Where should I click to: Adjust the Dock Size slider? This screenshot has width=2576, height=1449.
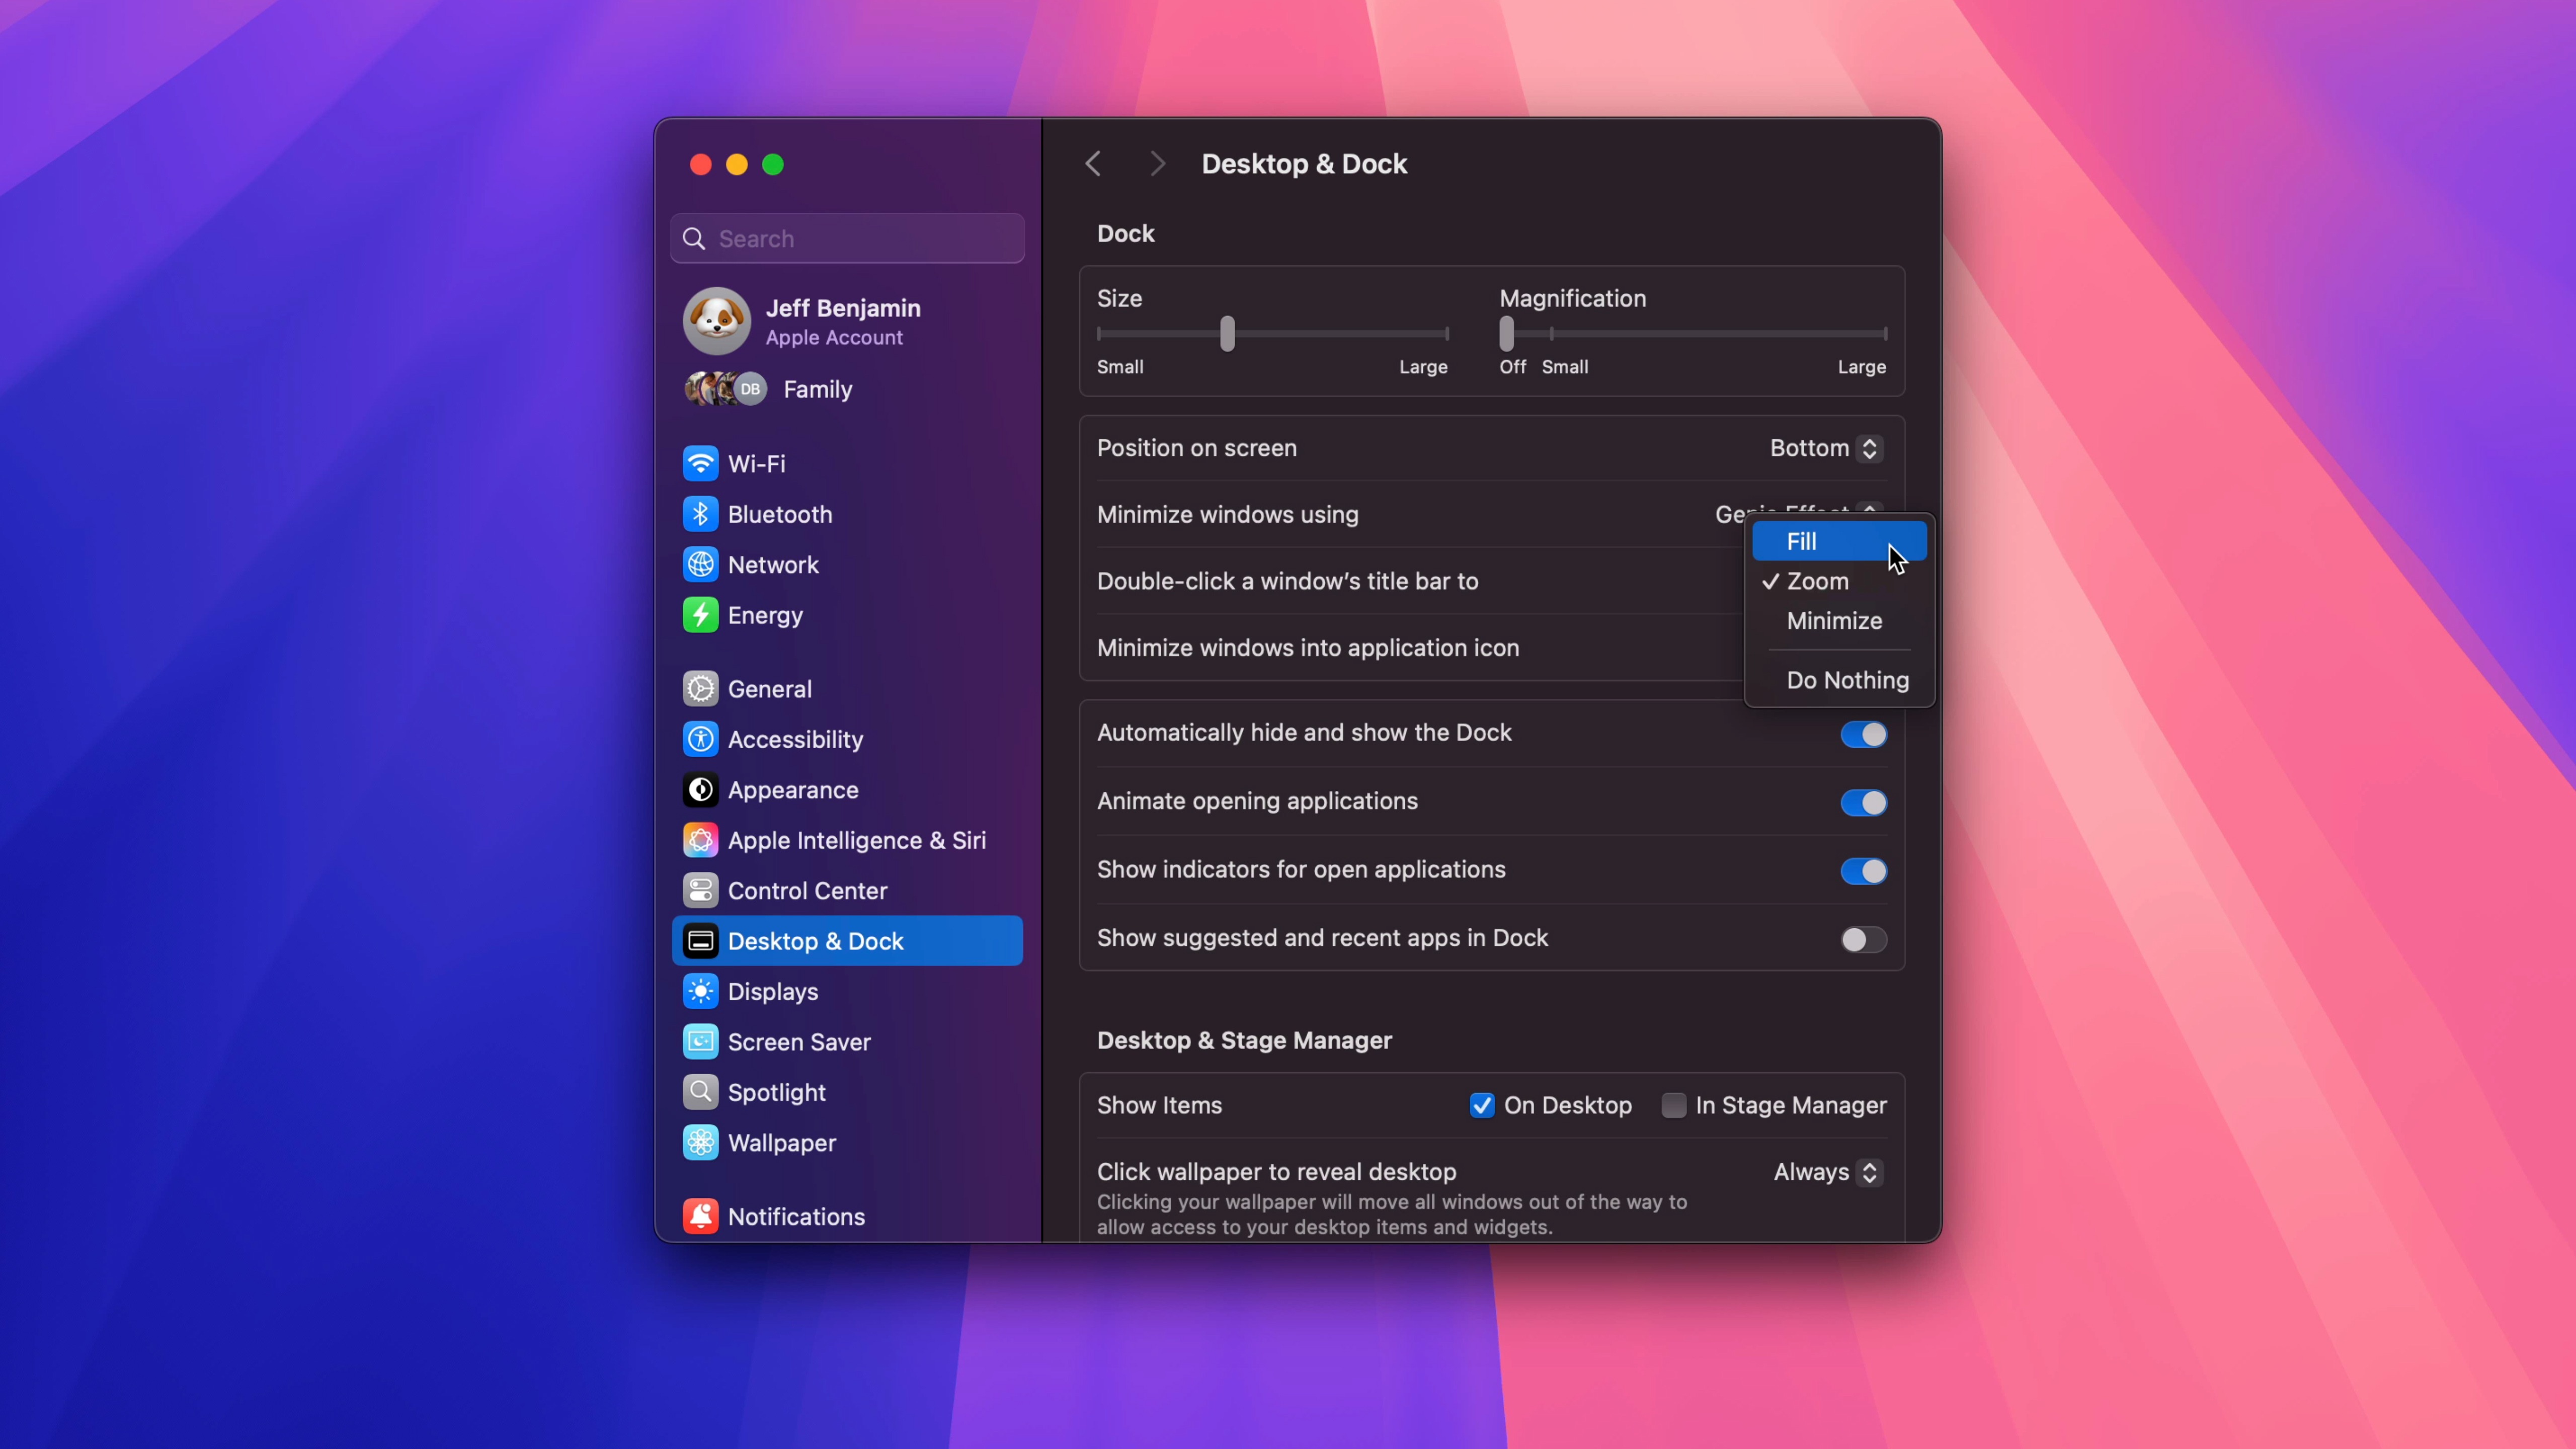click(1228, 334)
